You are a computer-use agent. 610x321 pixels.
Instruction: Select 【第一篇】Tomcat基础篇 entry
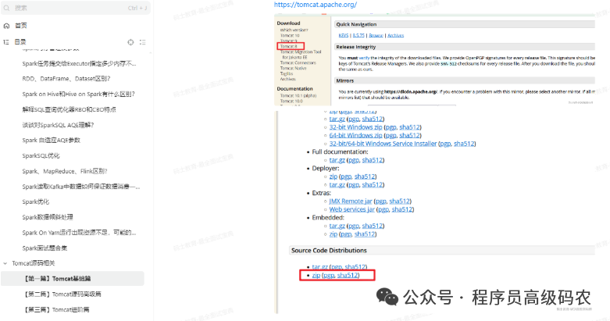tap(73, 279)
